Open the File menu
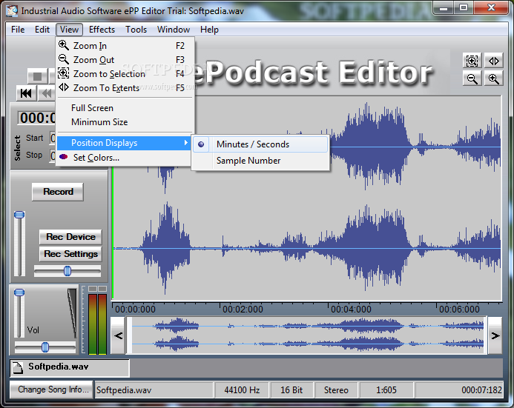The height and width of the screenshot is (408, 514). click(18, 30)
